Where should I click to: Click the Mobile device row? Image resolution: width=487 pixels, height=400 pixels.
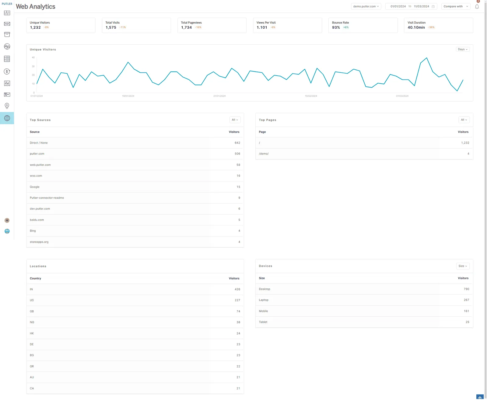click(x=364, y=311)
